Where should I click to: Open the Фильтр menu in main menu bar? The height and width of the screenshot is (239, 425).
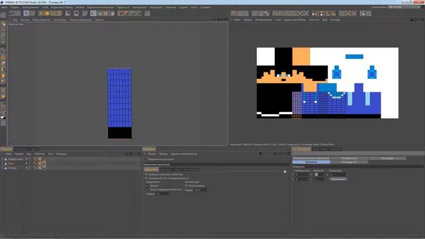click(80, 7)
